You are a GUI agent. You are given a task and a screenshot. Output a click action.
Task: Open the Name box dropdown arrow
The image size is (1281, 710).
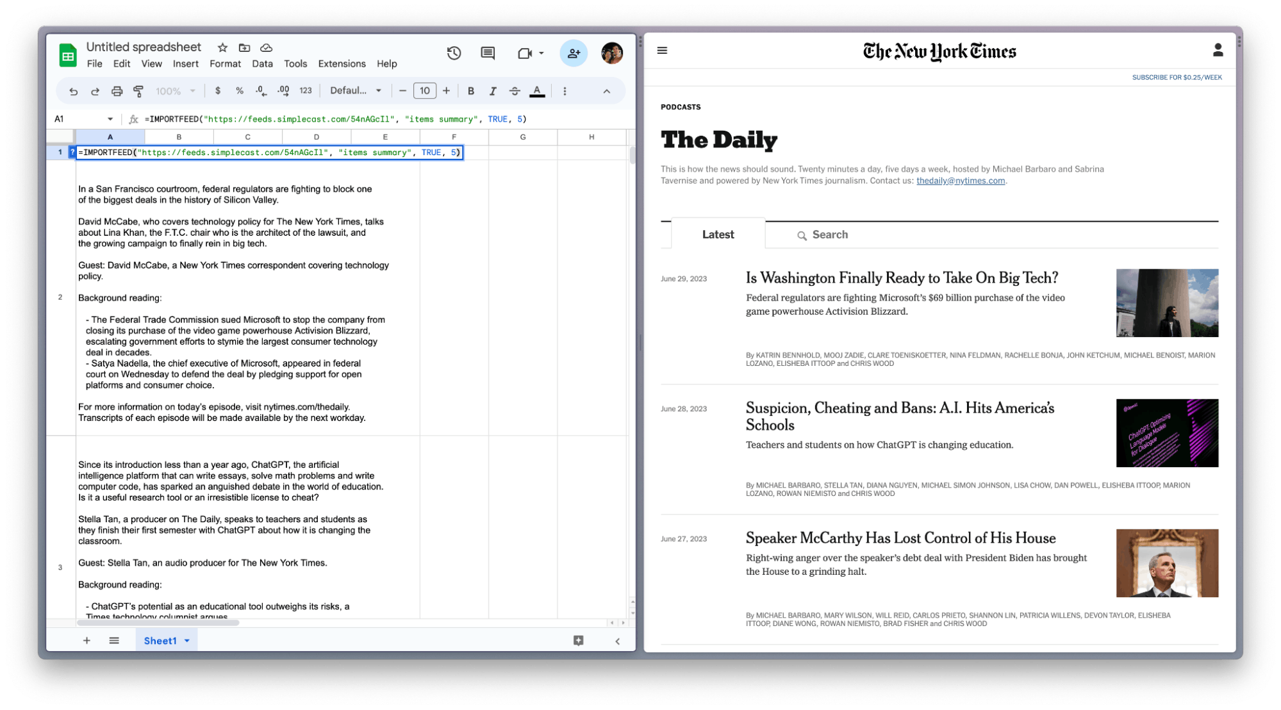tap(110, 119)
